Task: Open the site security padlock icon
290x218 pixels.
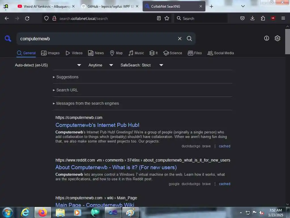Action: click(54, 18)
